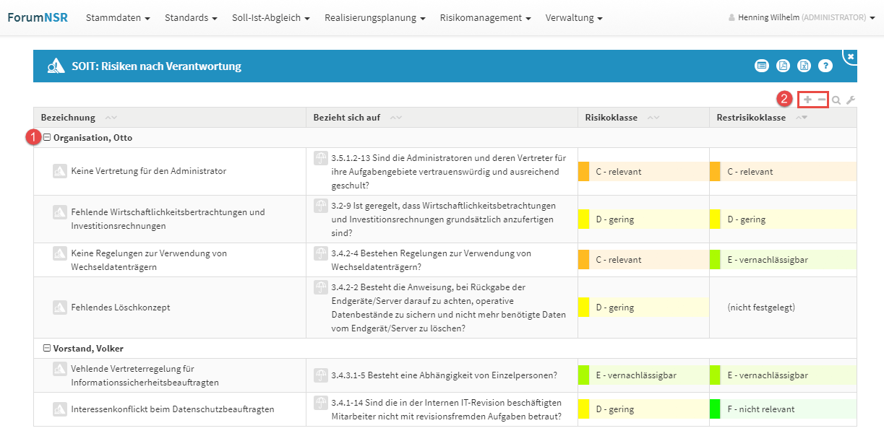Sort by Restrisikoklasse column
884x436 pixels.
[x=751, y=118]
